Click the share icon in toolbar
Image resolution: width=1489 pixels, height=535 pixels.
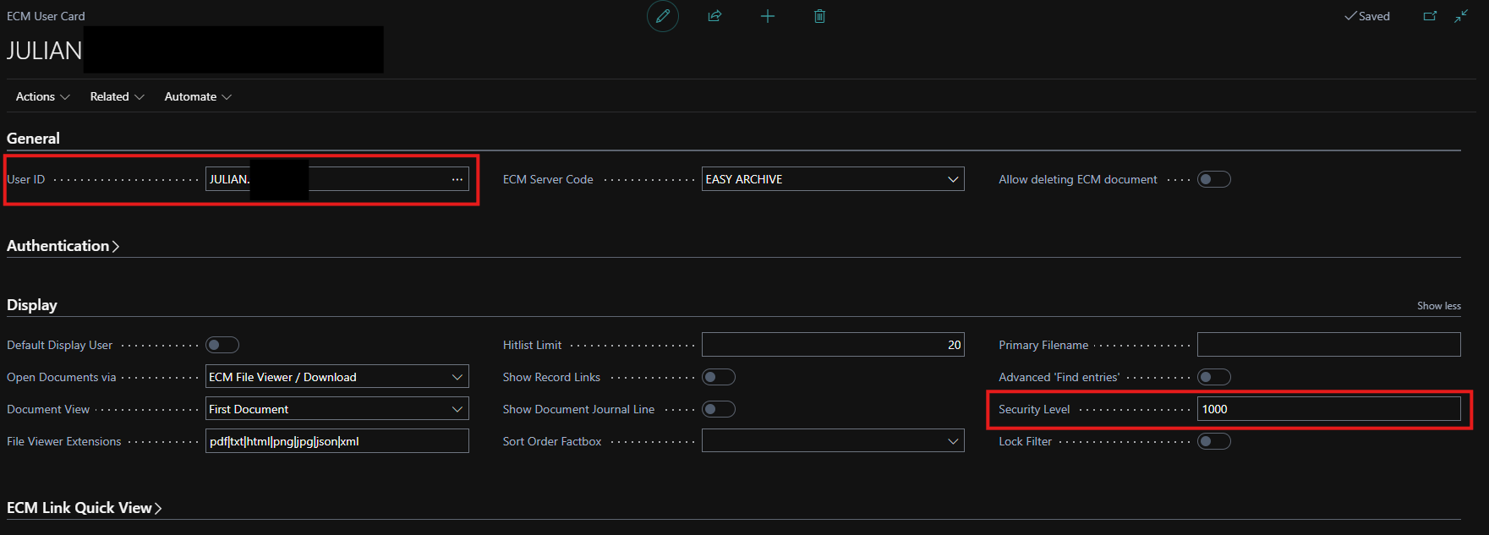point(714,16)
